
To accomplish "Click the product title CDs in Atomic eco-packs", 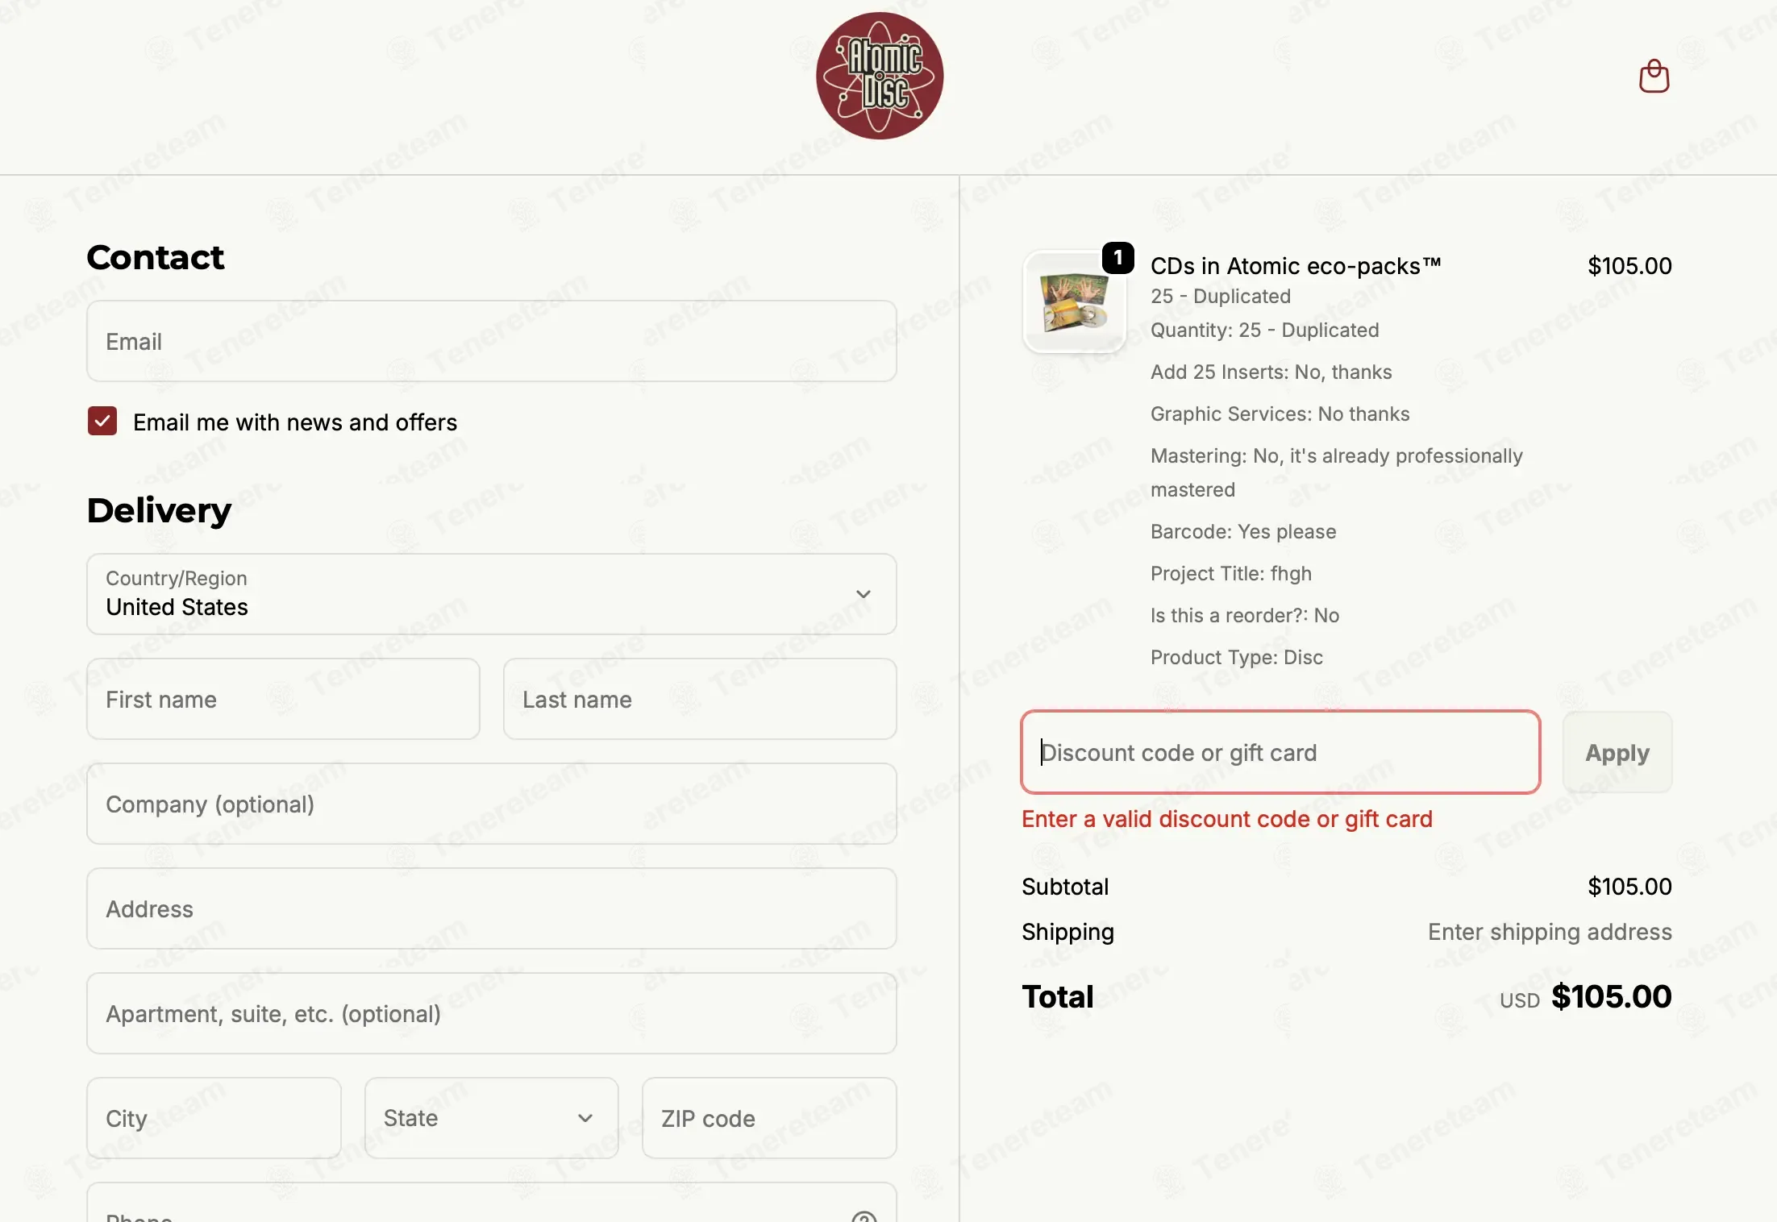I will [1295, 266].
